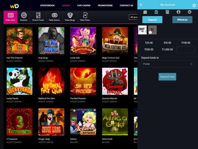Choose the Net Banking payment method

[143, 30]
